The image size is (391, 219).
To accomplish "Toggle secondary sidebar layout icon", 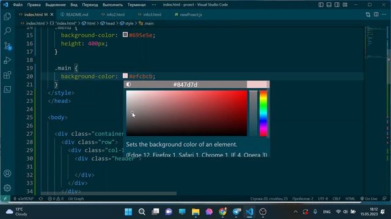I will tap(337, 5).
